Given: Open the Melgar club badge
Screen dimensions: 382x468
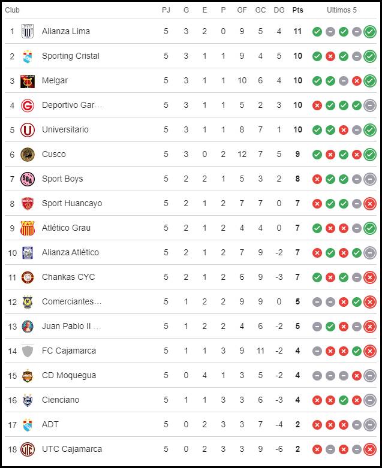Looking at the screenshot, I should coord(28,81).
